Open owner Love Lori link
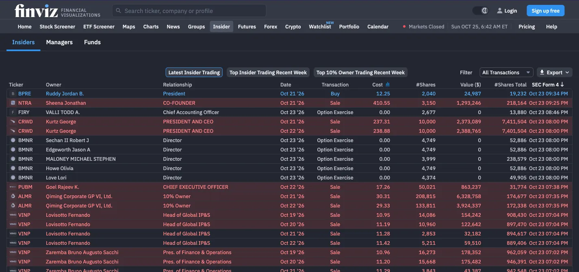579x272 pixels. click(56, 178)
